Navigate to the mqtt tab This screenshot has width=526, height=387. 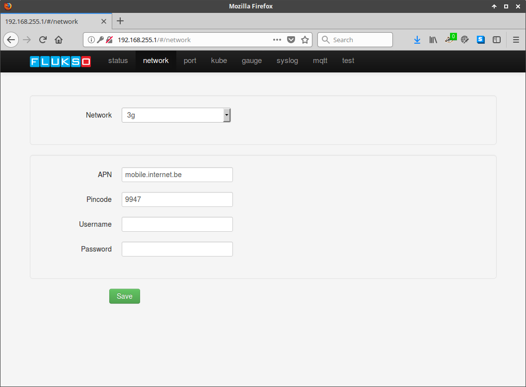[320, 61]
